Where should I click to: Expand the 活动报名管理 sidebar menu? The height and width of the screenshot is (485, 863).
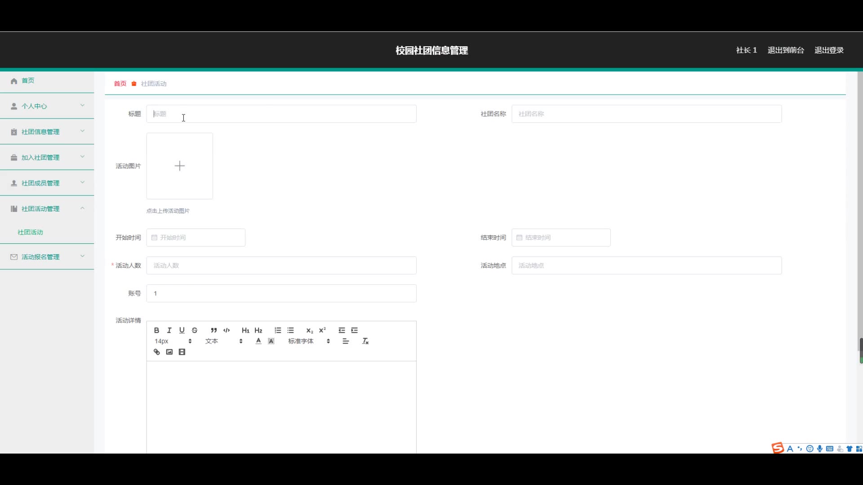click(47, 256)
